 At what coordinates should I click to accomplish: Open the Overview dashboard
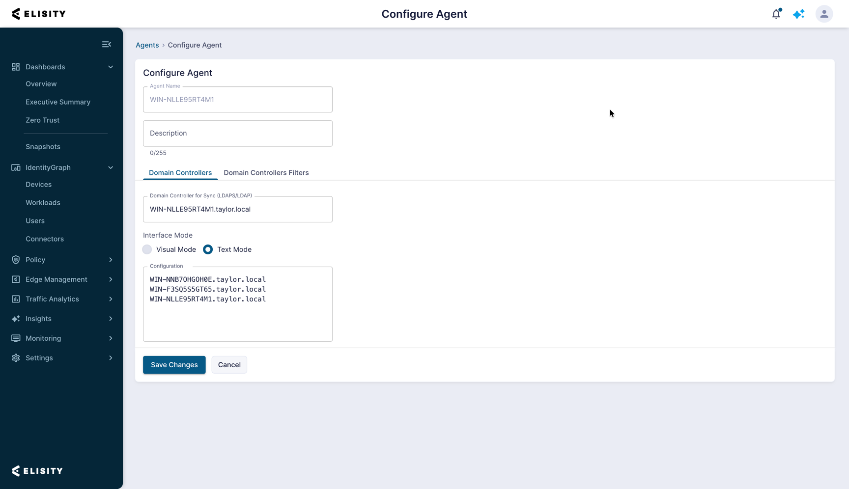[x=41, y=84]
